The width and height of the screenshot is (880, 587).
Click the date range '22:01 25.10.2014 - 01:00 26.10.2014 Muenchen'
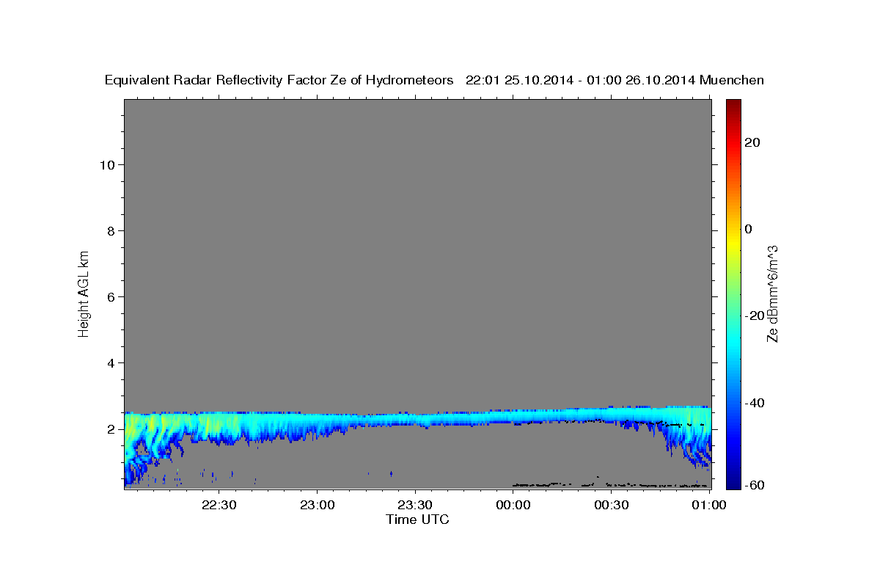[615, 80]
